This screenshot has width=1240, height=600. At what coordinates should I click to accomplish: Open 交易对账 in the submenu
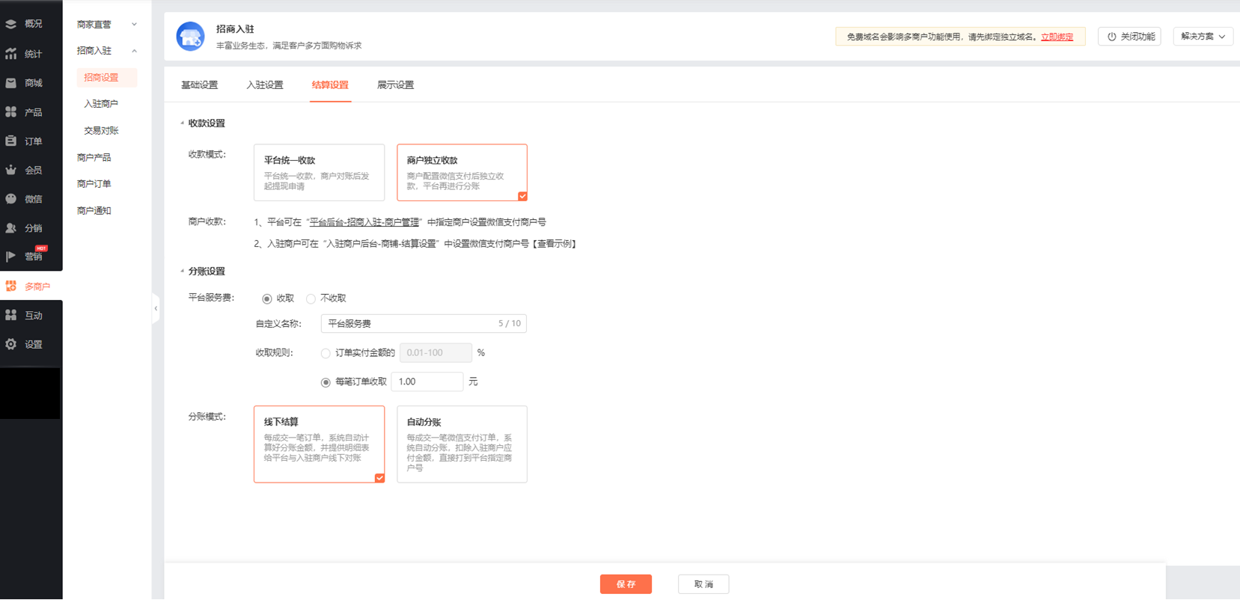101,131
